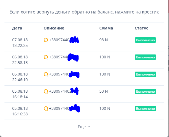Click QIWI icon in 06.08.18 22:46:10 row
The width and height of the screenshot is (169, 137).
pyautogui.click(x=46, y=74)
